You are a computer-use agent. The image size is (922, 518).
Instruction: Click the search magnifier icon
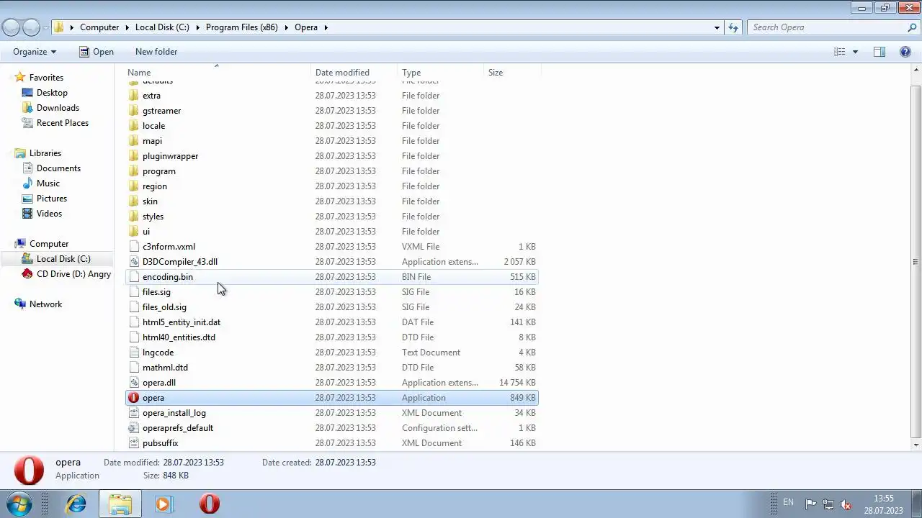(912, 27)
